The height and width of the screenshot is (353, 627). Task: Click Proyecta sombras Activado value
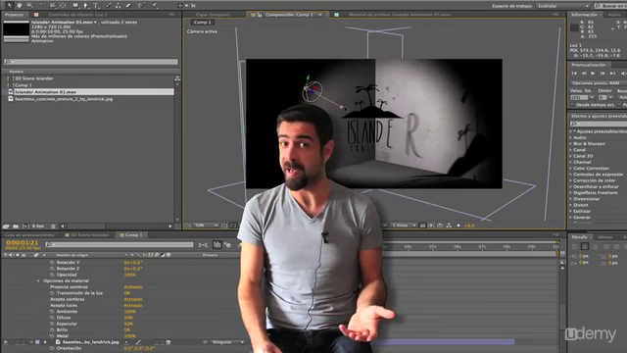pos(133,287)
